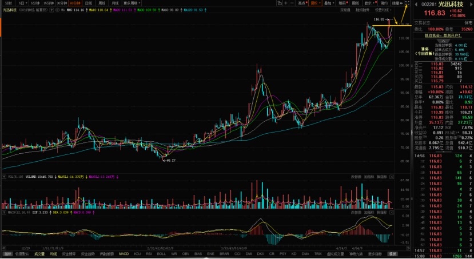Open 复权 adjustment dropdown
The width and height of the screenshot is (474, 259).
[x=316, y=3]
